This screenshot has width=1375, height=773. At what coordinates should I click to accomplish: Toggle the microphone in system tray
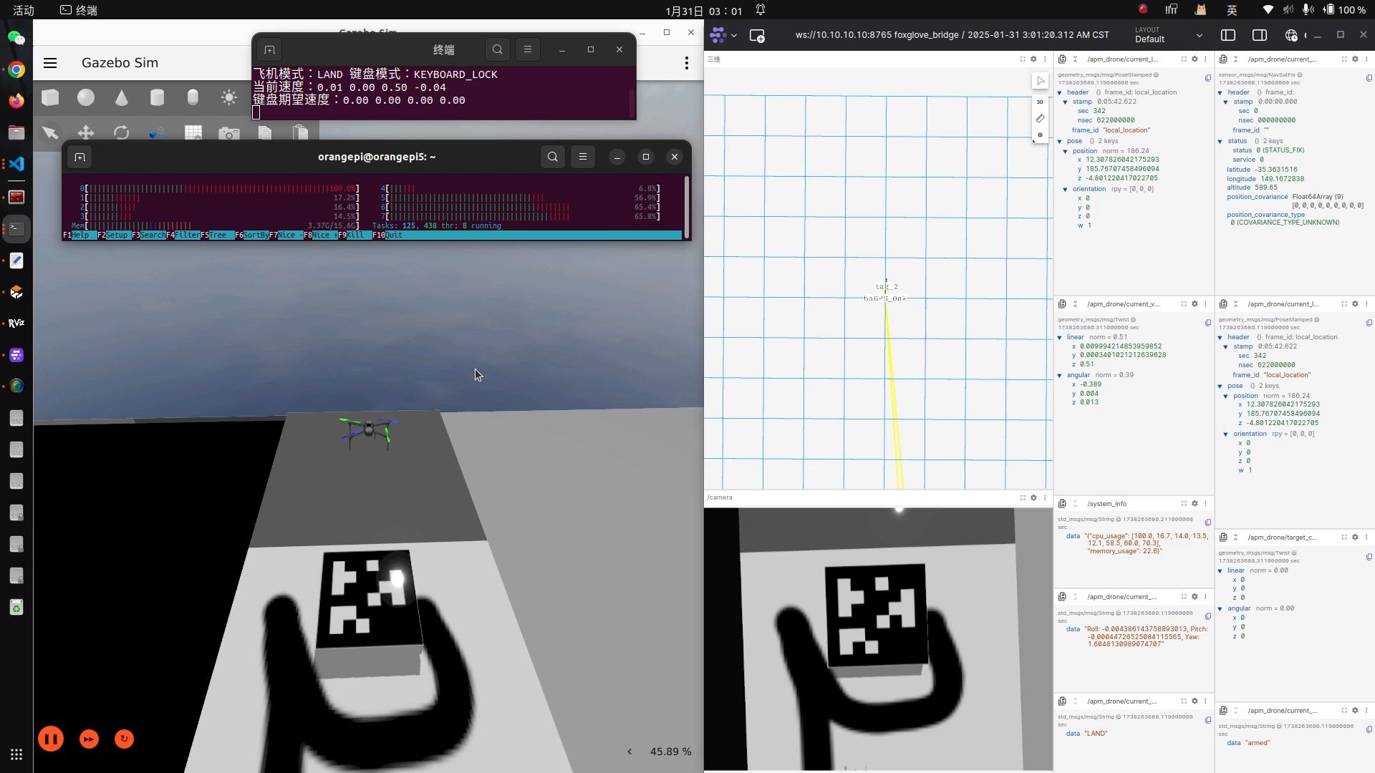pos(1308,10)
